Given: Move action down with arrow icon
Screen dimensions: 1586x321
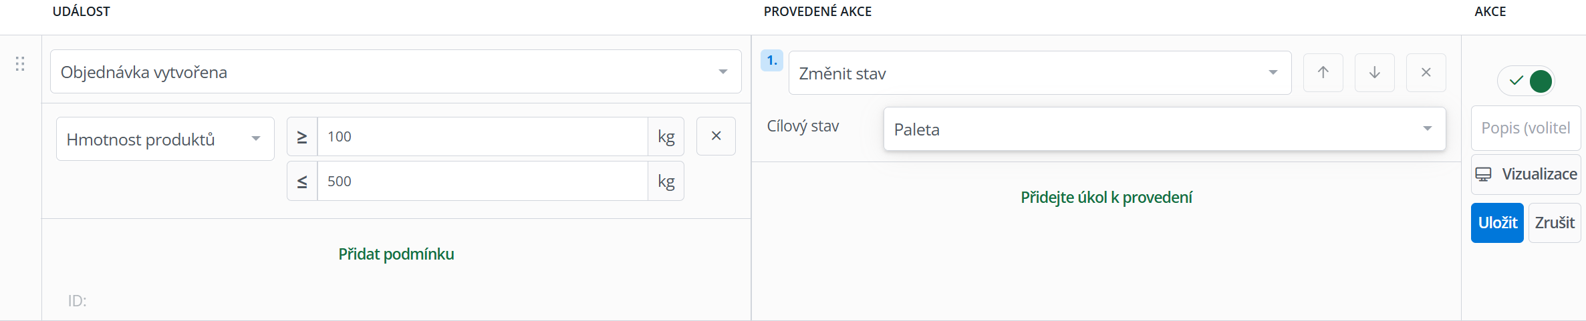Looking at the screenshot, I should 1374,73.
